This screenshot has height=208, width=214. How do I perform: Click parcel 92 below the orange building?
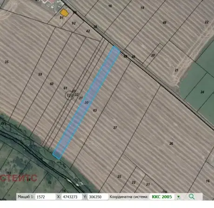pos(74,23)
